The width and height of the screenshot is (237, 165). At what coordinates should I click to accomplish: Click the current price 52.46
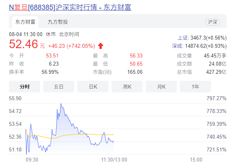tap(23, 44)
